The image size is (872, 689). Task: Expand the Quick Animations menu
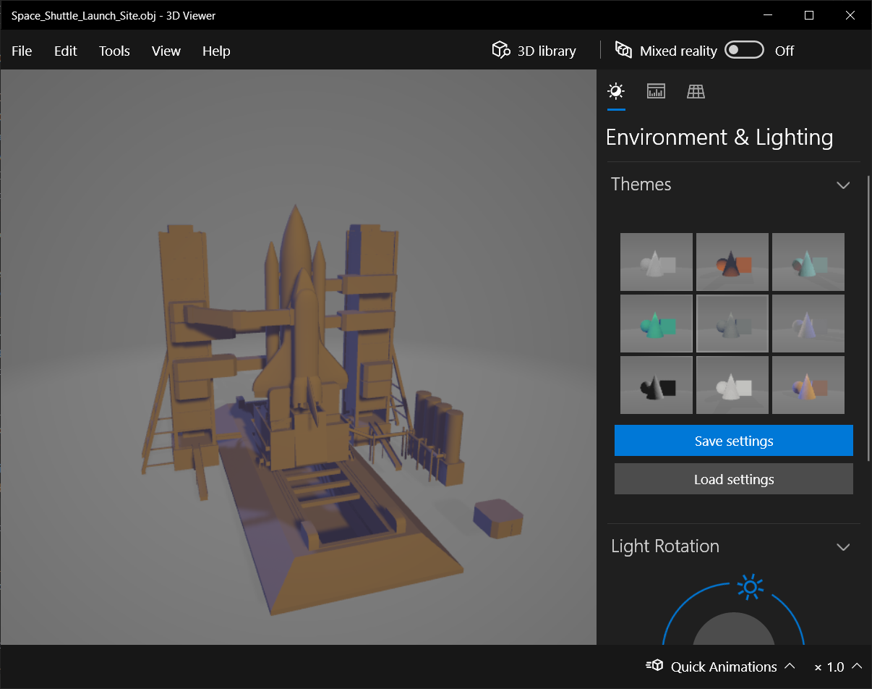(790, 666)
